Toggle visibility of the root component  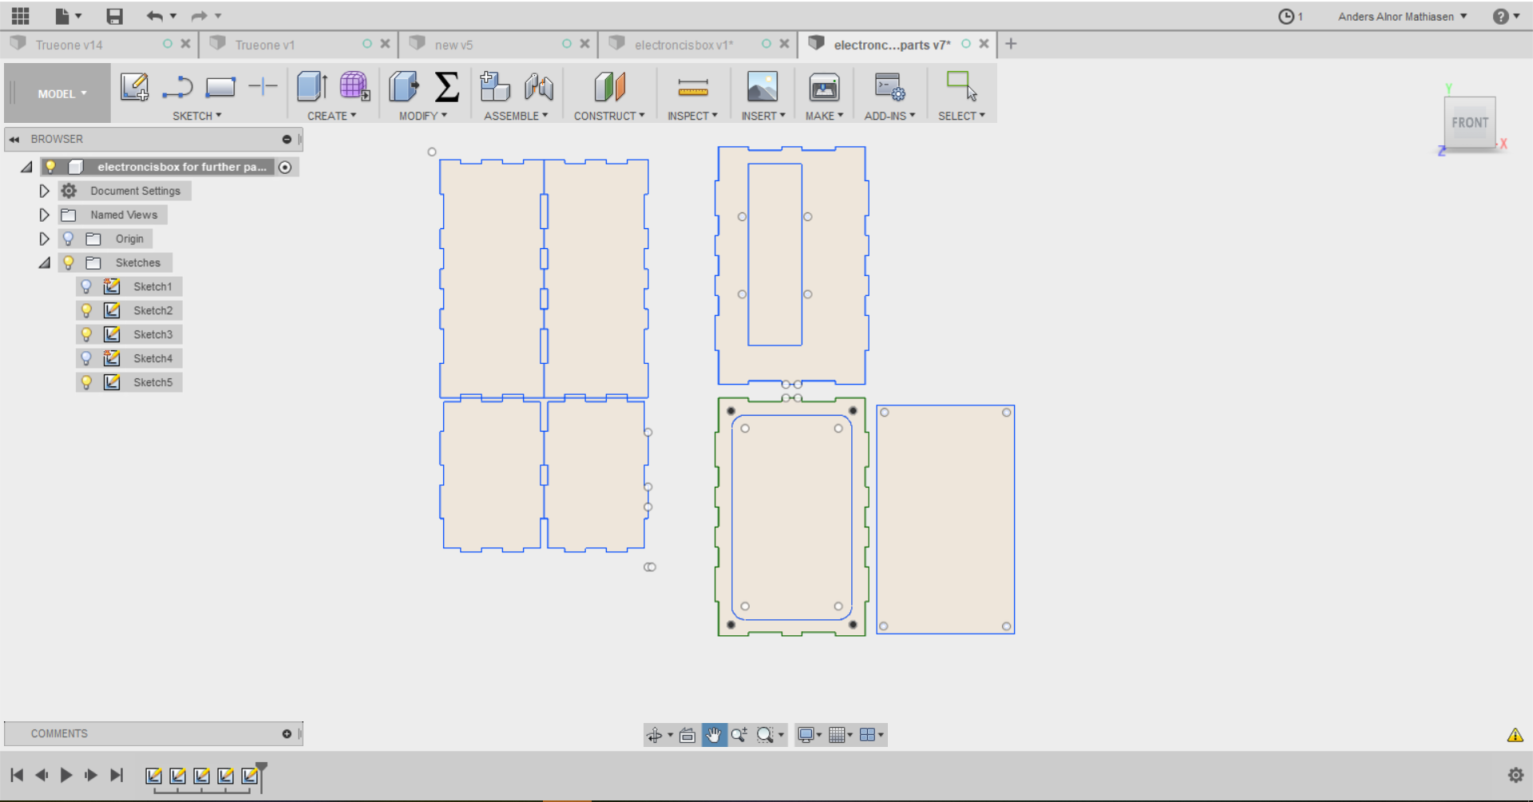coord(50,167)
